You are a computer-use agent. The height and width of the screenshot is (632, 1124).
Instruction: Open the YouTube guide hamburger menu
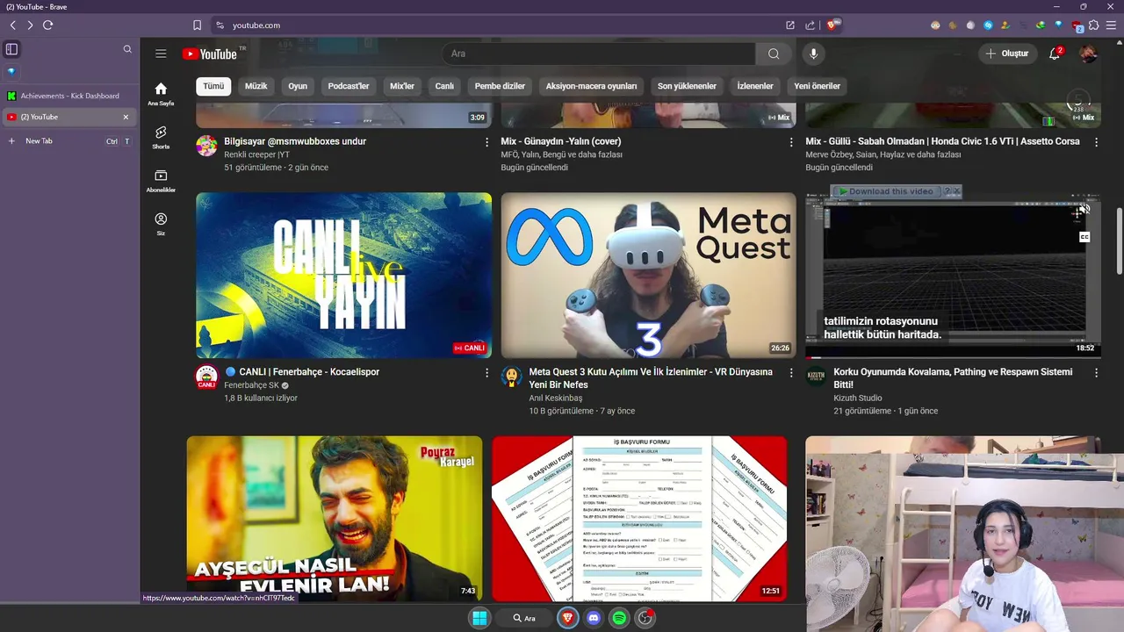click(161, 54)
